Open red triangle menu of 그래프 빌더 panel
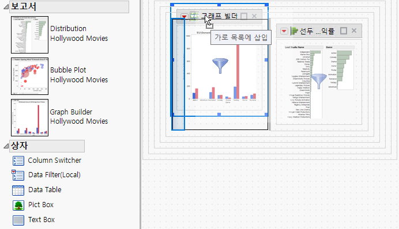Screen dimensions: 399x229 185,17
